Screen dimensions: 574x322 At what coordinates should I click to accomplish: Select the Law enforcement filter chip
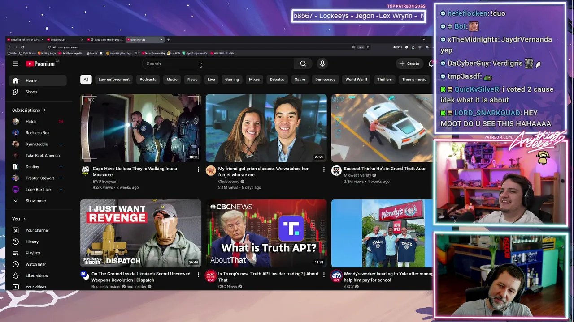click(x=114, y=80)
